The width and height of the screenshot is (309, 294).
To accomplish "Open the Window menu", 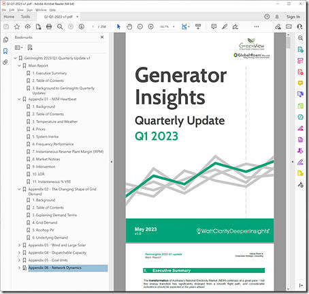I will [x=41, y=10].
